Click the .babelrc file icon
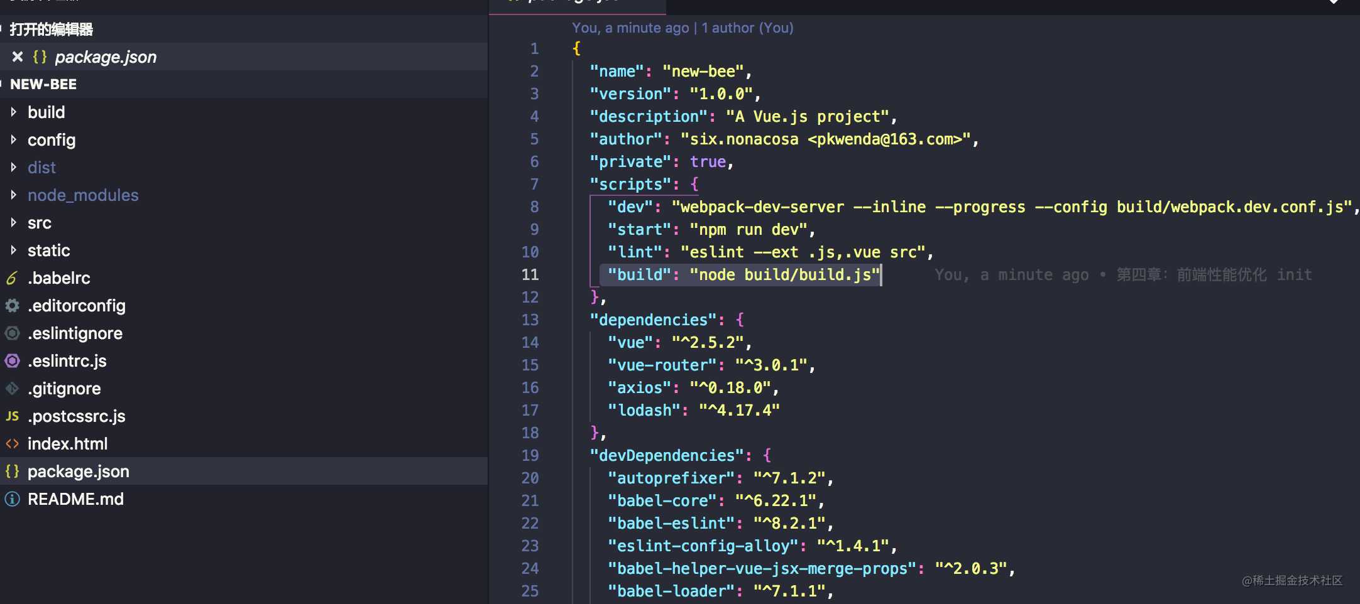Viewport: 1360px width, 604px height. coord(12,278)
